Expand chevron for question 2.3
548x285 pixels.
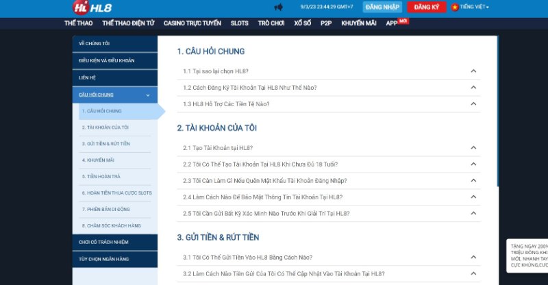click(473, 180)
